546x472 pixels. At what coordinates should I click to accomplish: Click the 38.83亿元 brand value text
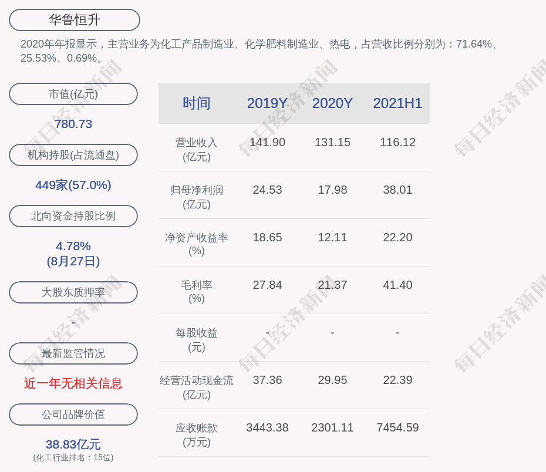point(73,444)
